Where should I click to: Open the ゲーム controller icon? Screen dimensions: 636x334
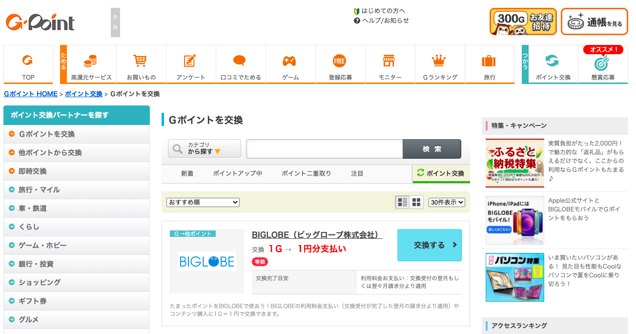(290, 61)
